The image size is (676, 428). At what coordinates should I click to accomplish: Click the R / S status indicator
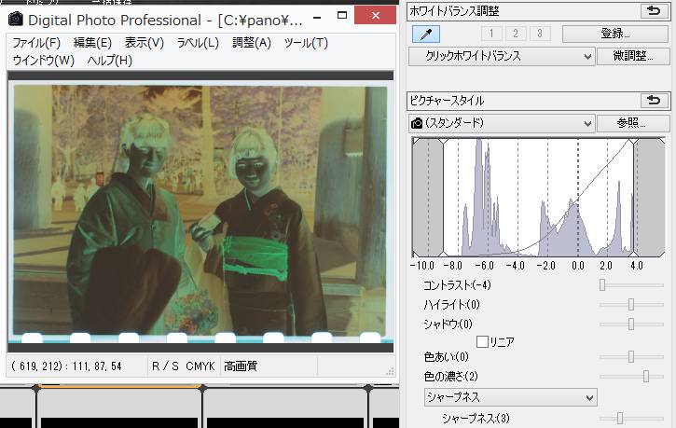click(165, 366)
